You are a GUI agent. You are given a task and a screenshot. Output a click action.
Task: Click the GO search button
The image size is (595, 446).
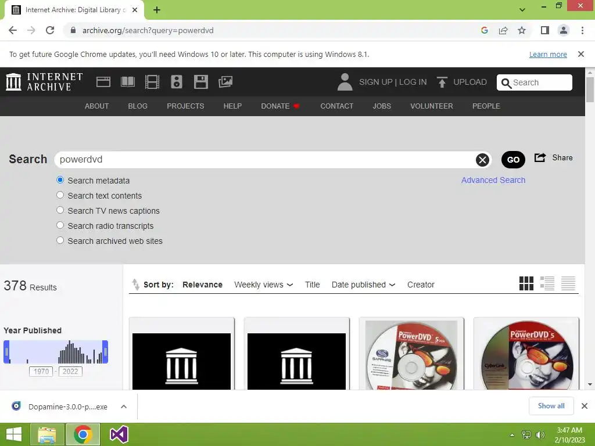pos(513,160)
